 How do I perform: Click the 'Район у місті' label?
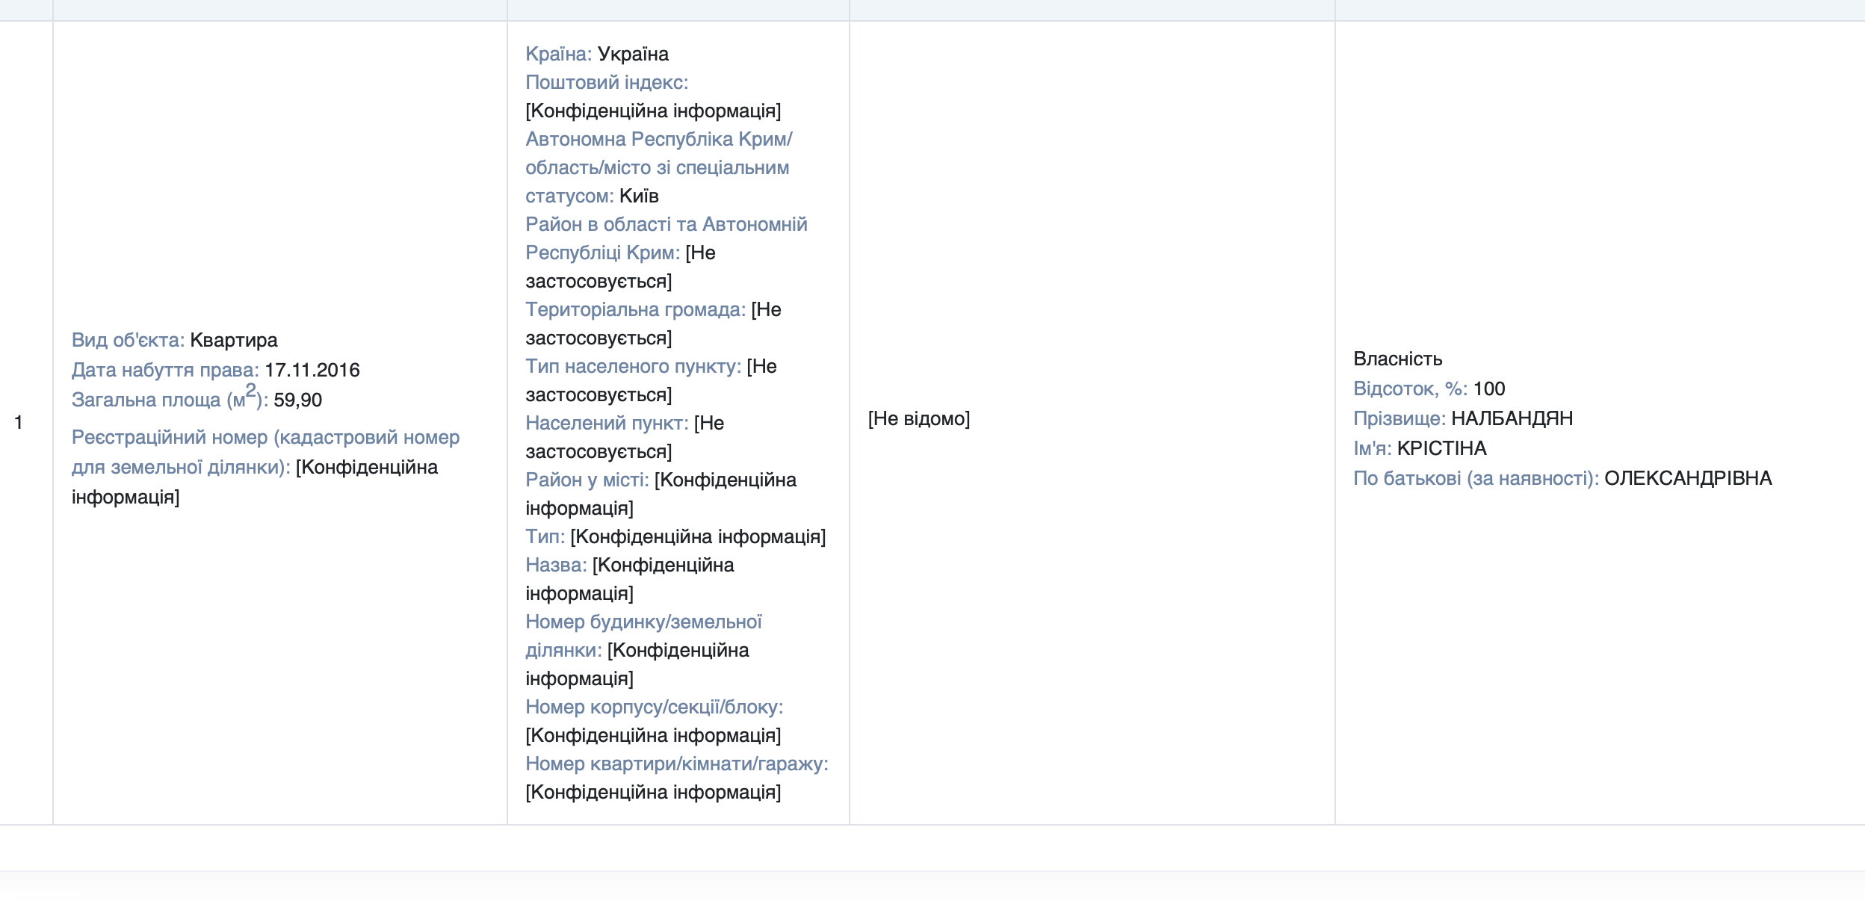coord(587,480)
